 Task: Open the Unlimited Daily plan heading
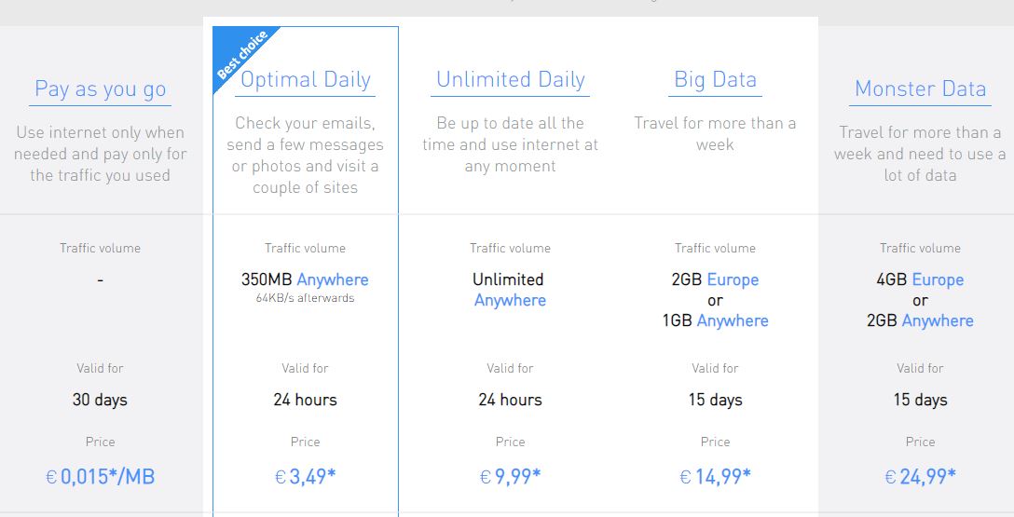point(511,80)
